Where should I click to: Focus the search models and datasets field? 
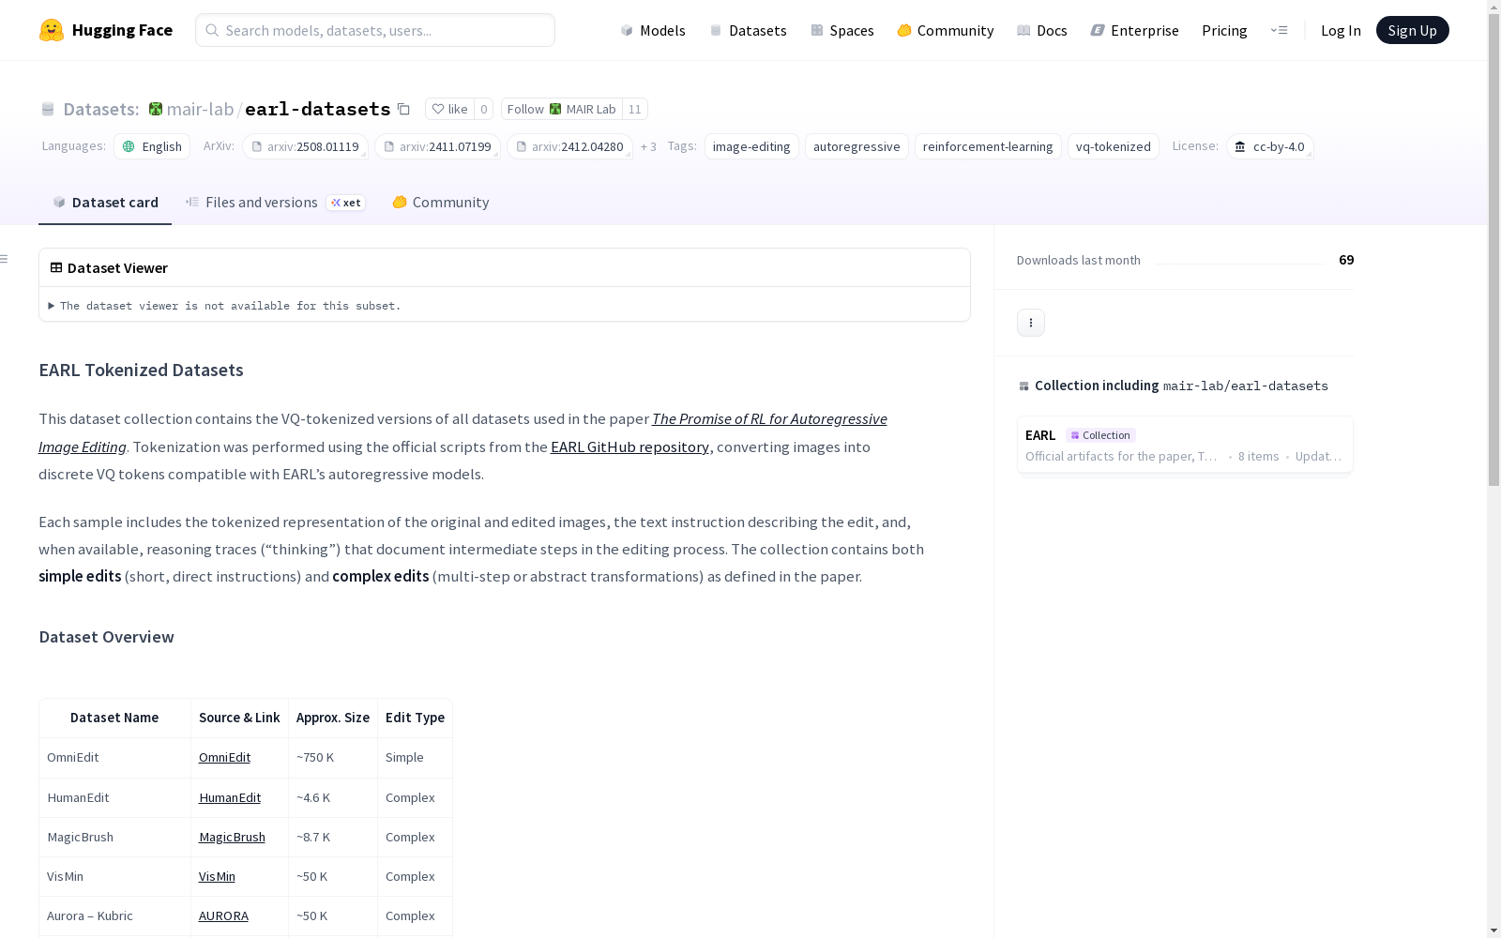375,30
